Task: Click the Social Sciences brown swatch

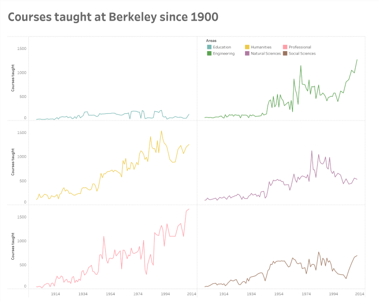Action: point(285,53)
